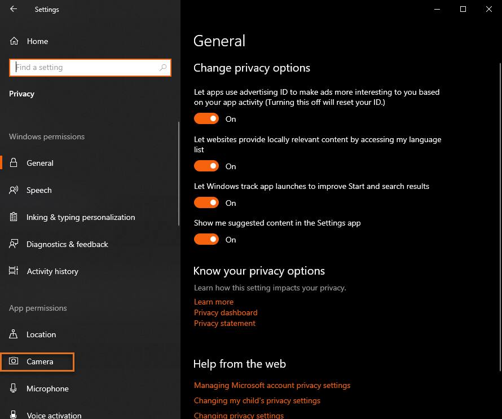Turn off the advertising ID toggle
The image size is (502, 419).
tap(206, 119)
